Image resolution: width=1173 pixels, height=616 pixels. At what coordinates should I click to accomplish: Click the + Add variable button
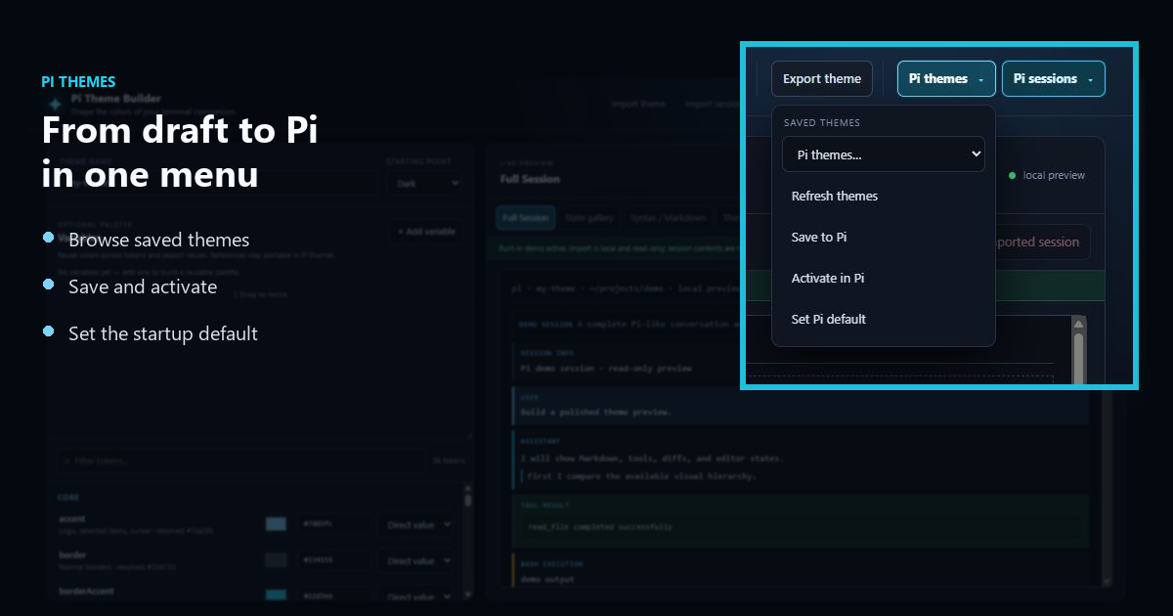[x=425, y=232]
